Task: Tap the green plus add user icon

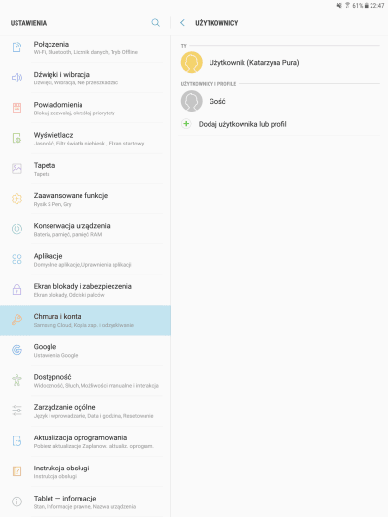Action: pyautogui.click(x=186, y=124)
